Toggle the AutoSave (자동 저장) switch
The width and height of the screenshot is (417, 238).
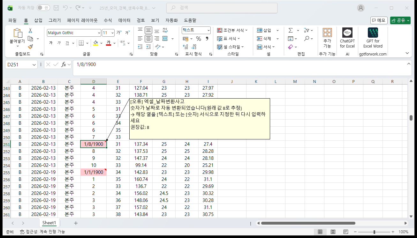coord(43,8)
